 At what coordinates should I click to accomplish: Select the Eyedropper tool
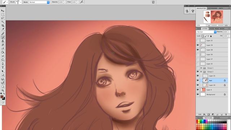pos(3,29)
